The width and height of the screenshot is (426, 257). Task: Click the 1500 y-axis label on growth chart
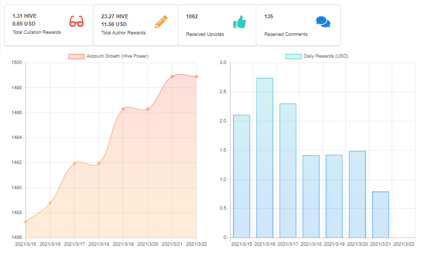click(x=17, y=63)
